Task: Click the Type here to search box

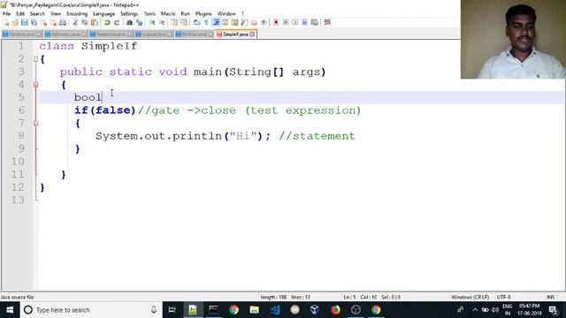Action: pos(90,310)
